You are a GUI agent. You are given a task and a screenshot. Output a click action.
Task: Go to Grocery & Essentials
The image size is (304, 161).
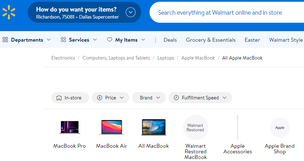tap(210, 40)
